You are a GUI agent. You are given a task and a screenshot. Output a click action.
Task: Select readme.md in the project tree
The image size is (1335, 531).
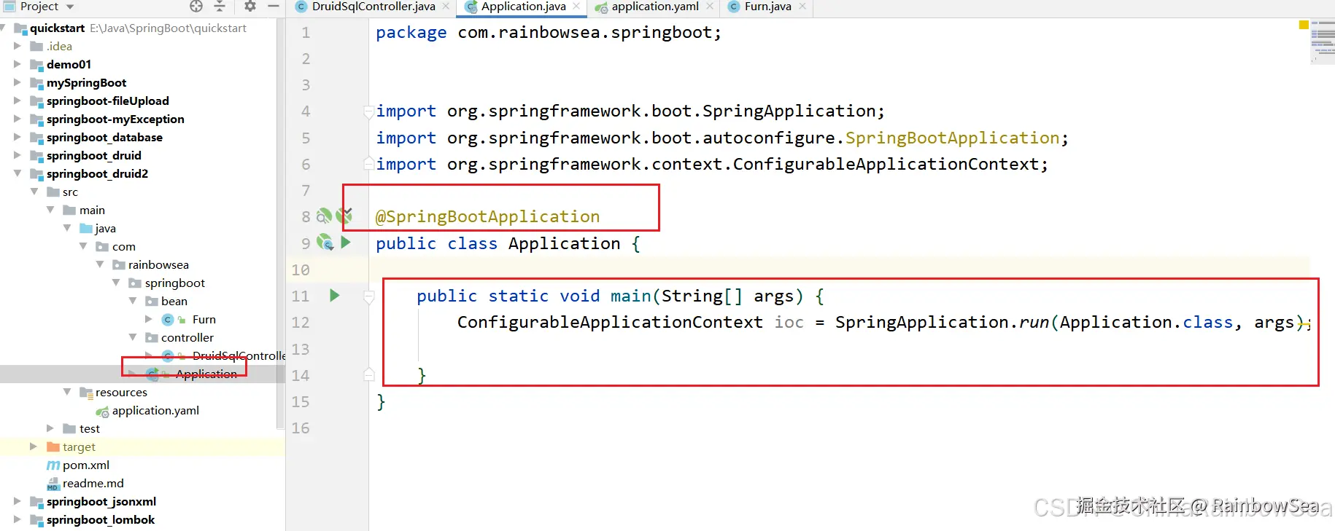(93, 483)
